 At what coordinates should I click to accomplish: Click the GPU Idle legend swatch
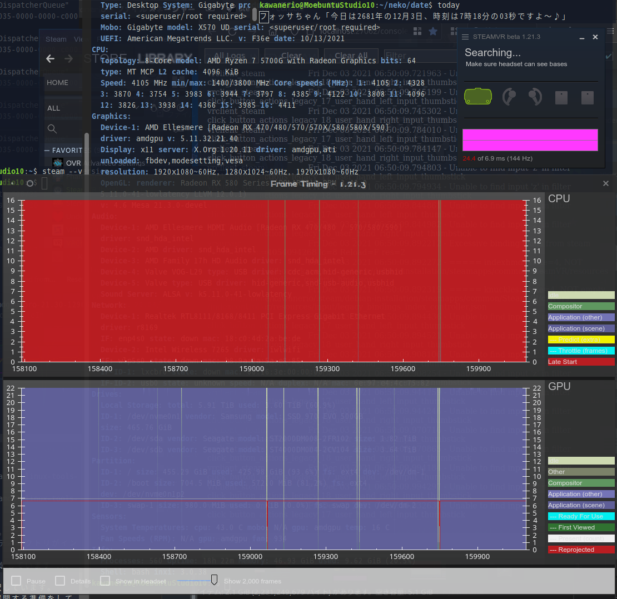coord(581,461)
